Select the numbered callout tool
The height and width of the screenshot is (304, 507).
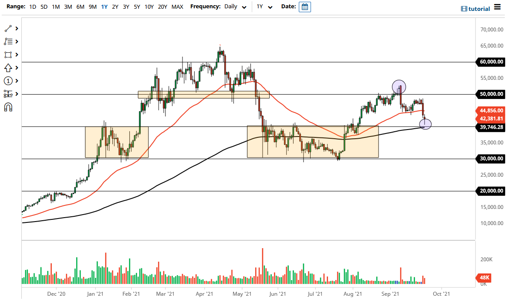click(x=9, y=81)
